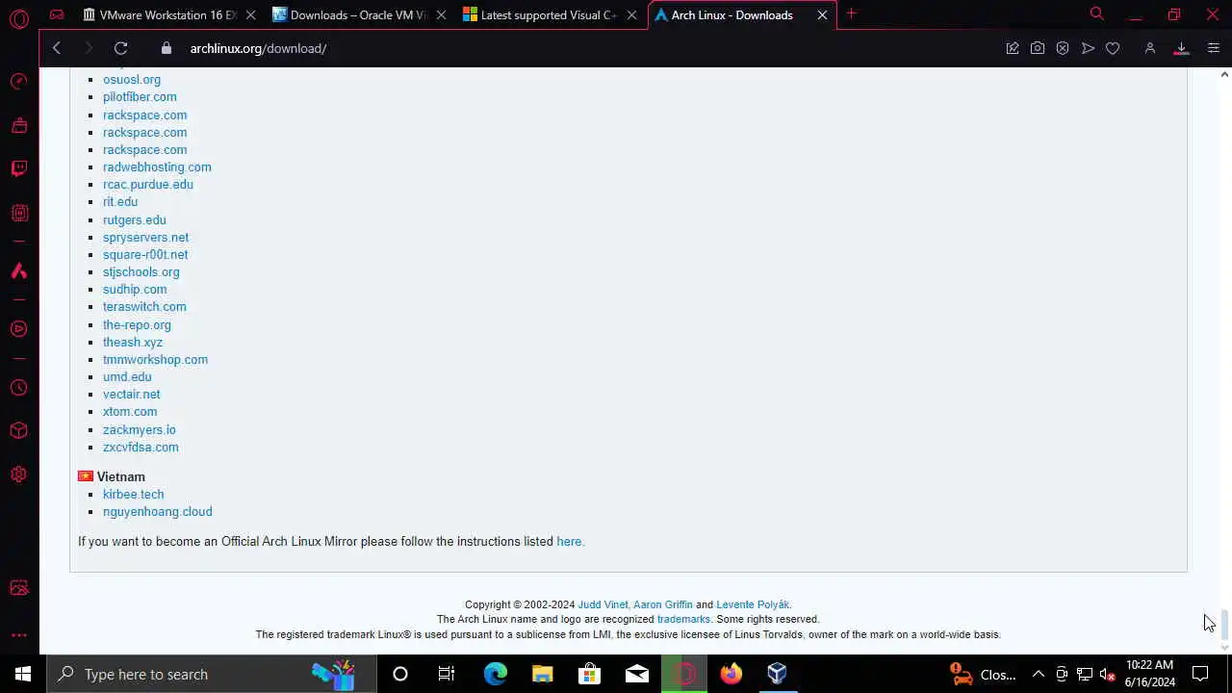The image size is (1232, 693).
Task: Open the trademarks link in footer
Action: [x=683, y=620]
